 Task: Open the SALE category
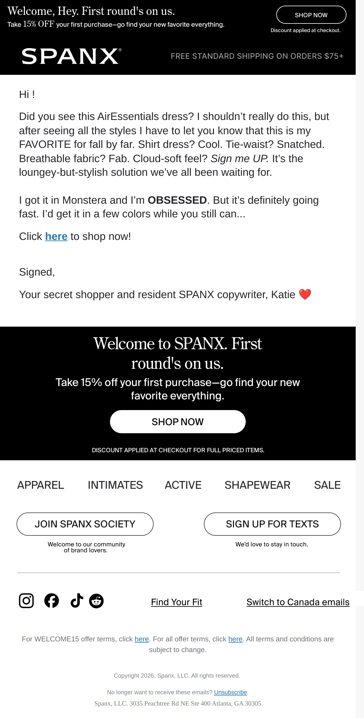(x=327, y=485)
